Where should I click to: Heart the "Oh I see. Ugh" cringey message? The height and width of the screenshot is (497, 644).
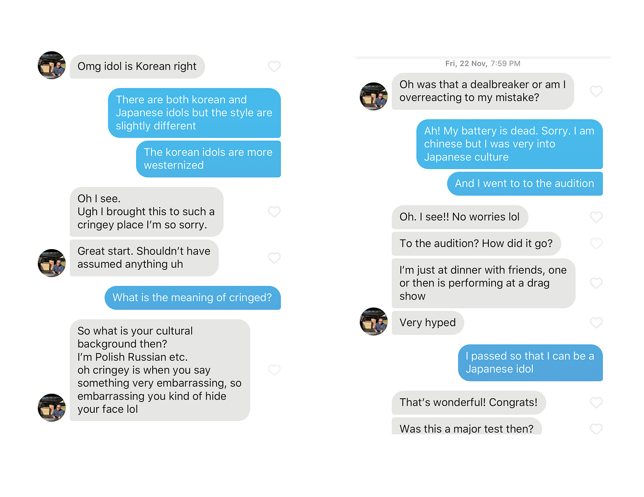click(274, 212)
